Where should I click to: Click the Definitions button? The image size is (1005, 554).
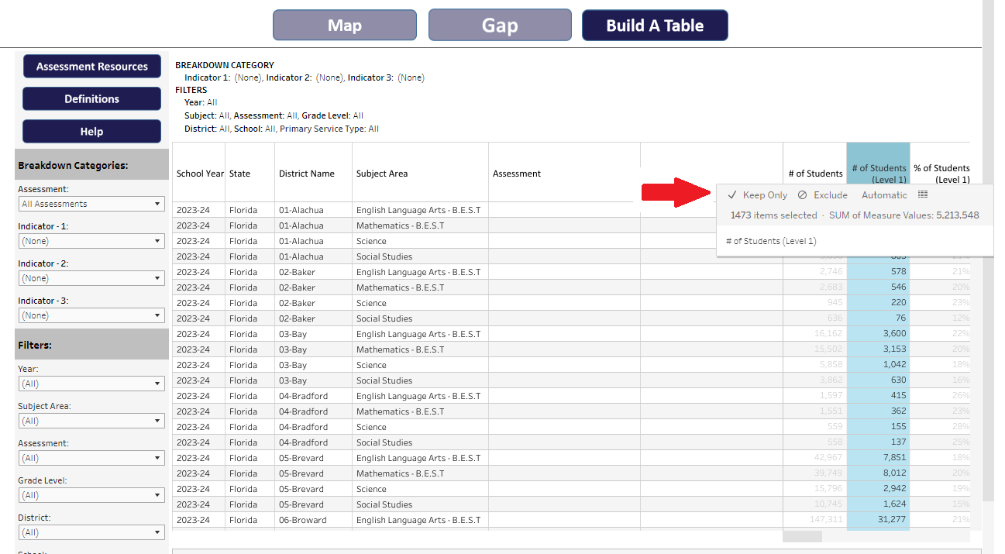pyautogui.click(x=91, y=98)
